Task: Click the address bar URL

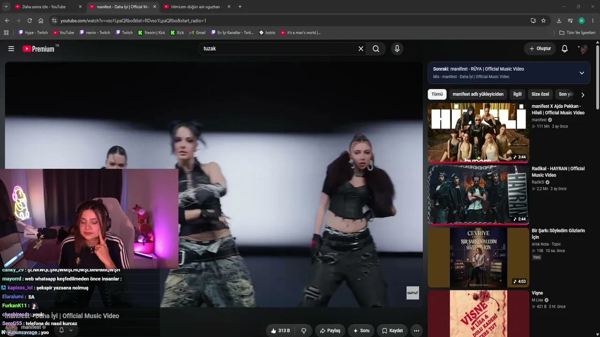Action: (x=133, y=21)
